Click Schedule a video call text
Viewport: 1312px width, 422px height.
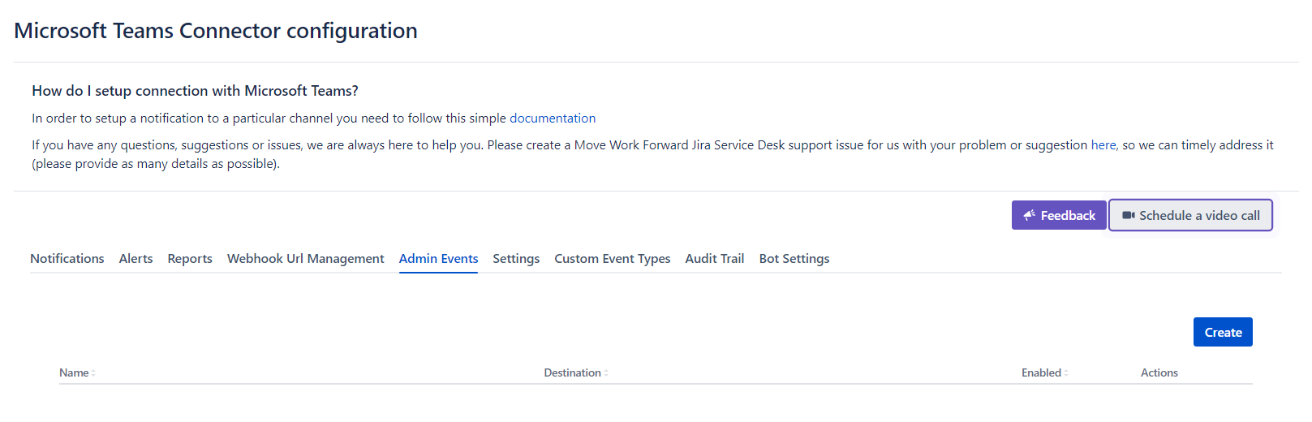click(1199, 216)
